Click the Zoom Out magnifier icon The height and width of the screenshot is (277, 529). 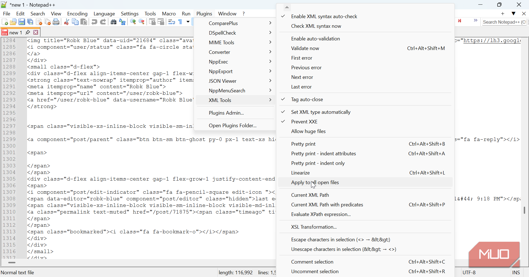[x=142, y=22]
